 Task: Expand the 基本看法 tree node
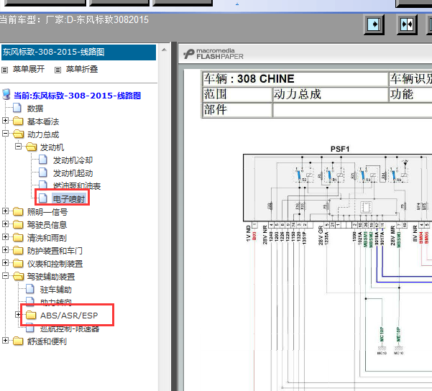coord(5,121)
